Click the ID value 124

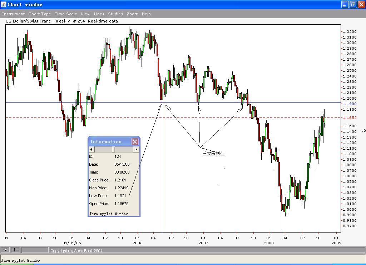118,156
